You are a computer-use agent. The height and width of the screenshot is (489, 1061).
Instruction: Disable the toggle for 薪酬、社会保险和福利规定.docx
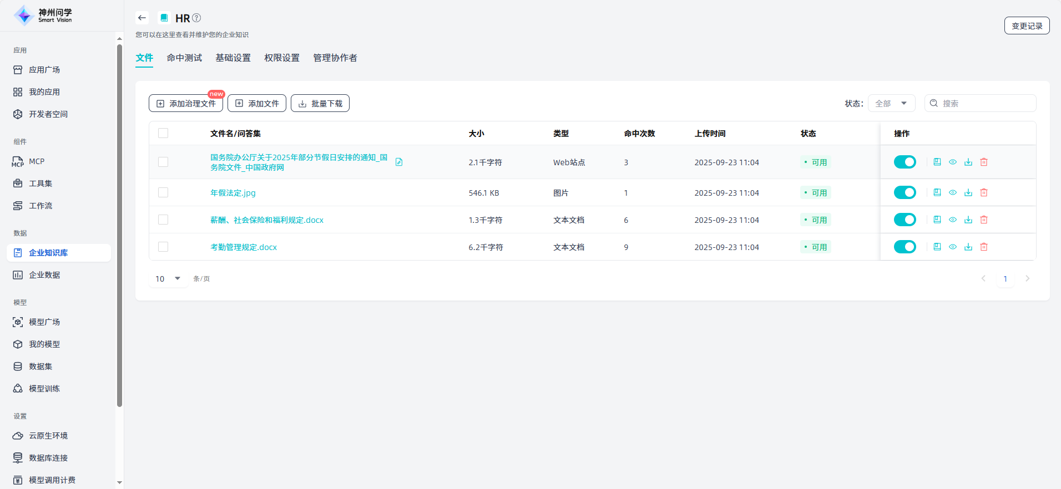[x=905, y=220]
